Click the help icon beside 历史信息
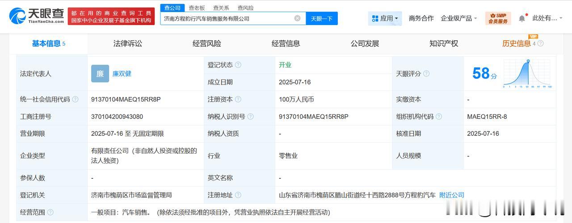572x223 pixels. (540, 43)
